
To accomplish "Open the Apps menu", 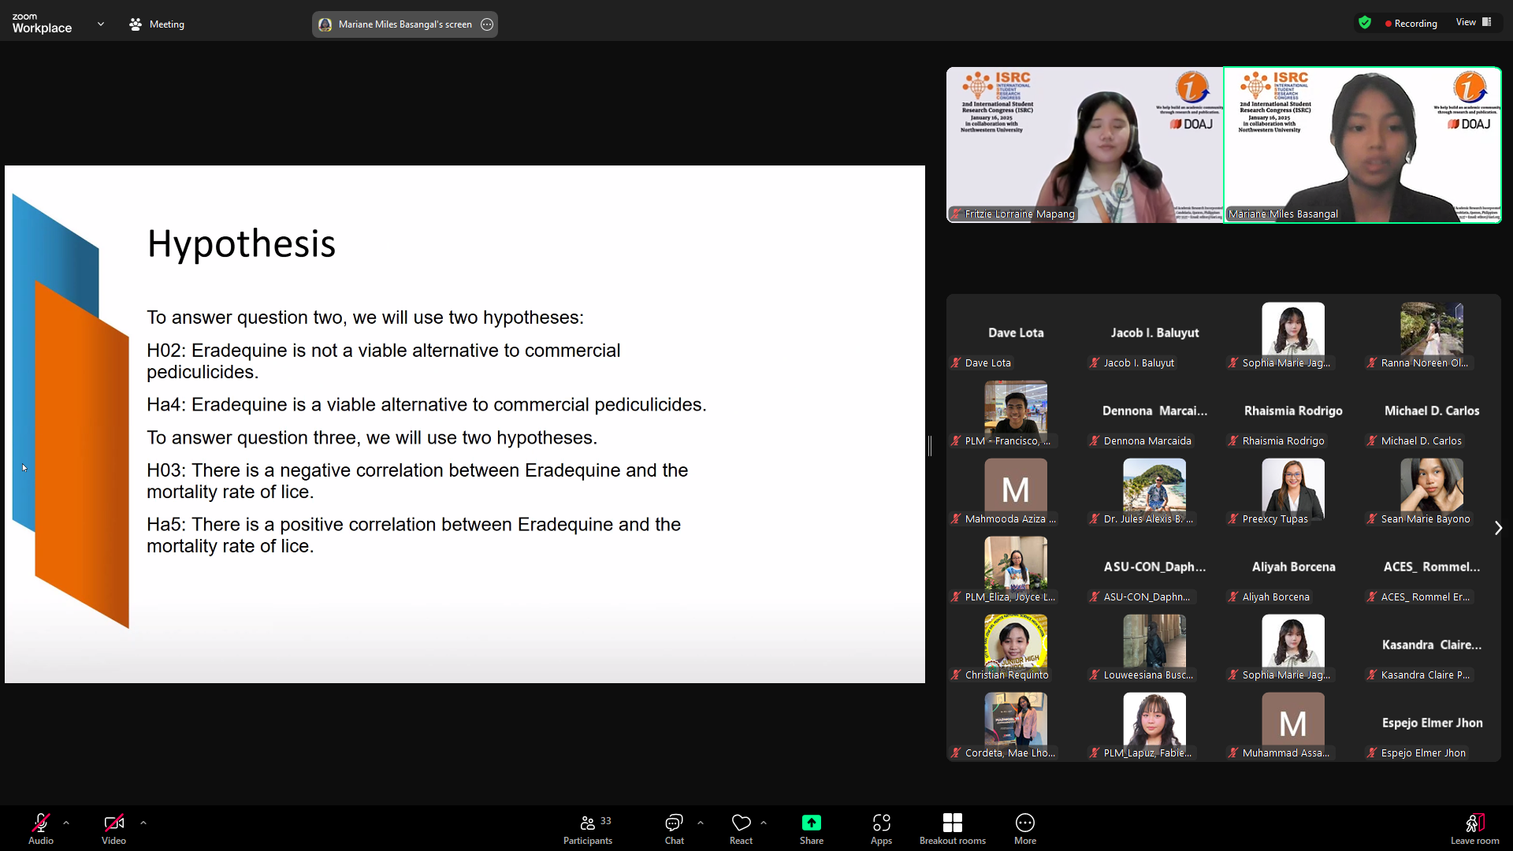I will click(881, 829).
